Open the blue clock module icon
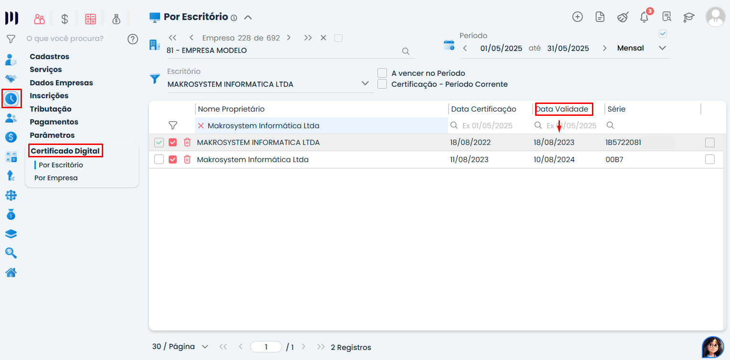 [11, 99]
